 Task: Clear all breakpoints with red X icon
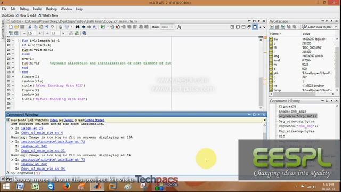pos(118,27)
